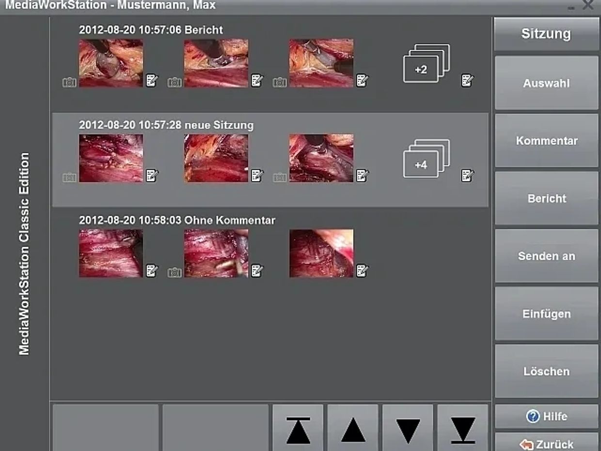
Task: Select first thumbnail in Ohne Kommentar session
Action: 111,253
